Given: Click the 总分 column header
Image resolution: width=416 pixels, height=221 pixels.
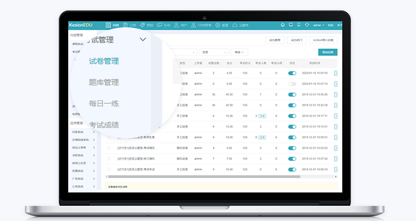Looking at the screenshot, I should tap(229, 63).
